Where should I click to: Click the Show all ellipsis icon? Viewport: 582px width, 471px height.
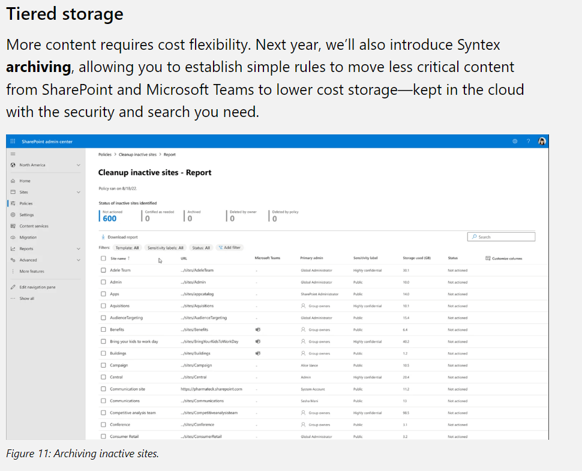point(13,298)
